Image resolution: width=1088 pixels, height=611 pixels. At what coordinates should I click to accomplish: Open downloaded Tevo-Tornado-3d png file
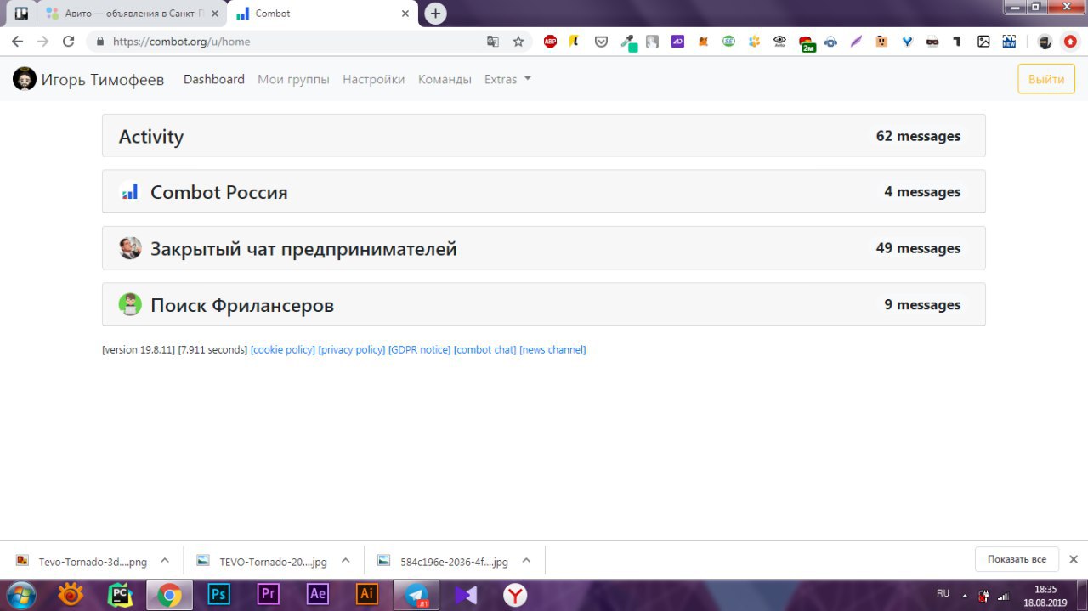82,561
